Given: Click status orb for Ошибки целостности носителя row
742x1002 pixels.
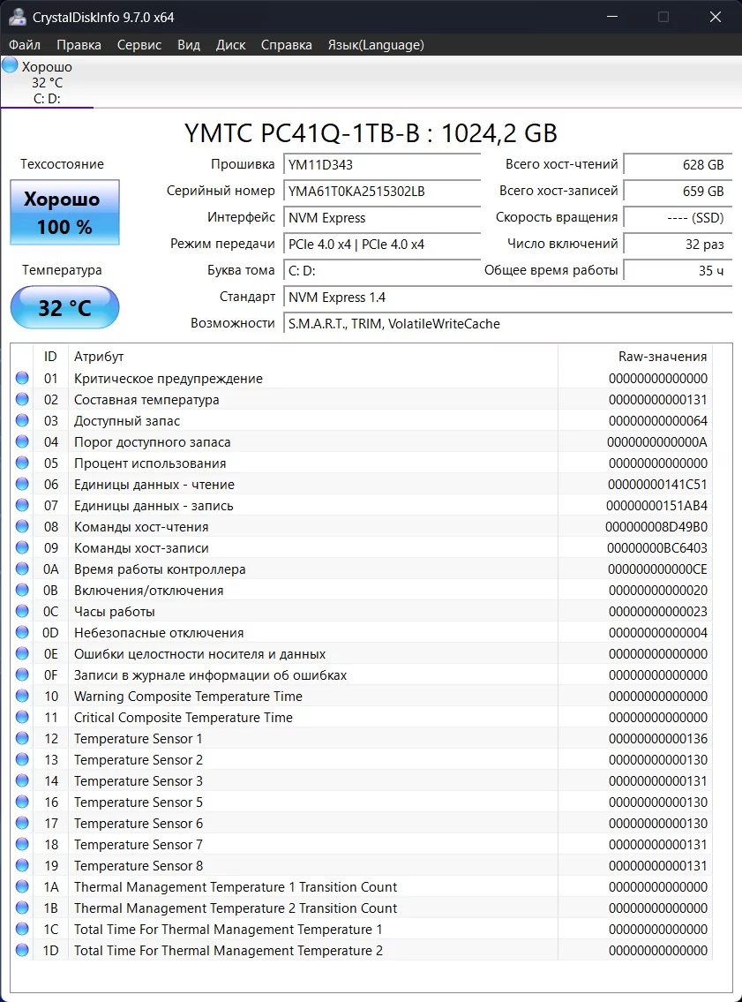Looking at the screenshot, I should pyautogui.click(x=22, y=653).
